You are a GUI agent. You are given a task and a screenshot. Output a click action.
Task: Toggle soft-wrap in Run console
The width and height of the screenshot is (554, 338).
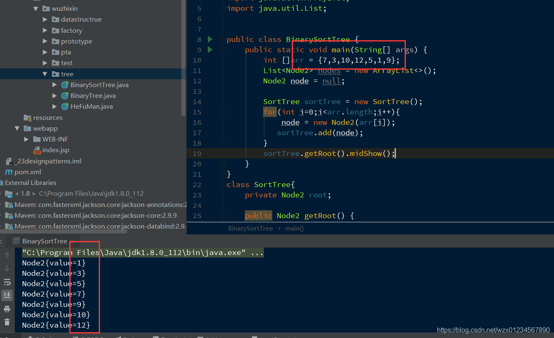pyautogui.click(x=7, y=282)
